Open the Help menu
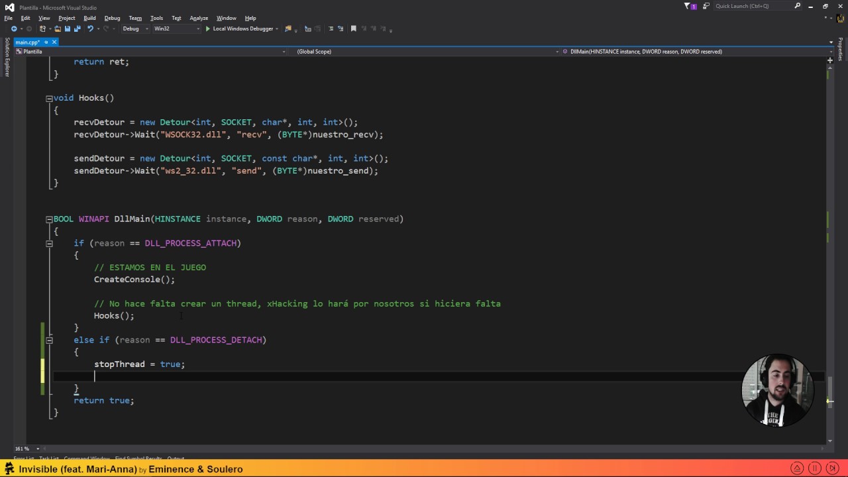Viewport: 848px width, 477px height. (x=250, y=18)
